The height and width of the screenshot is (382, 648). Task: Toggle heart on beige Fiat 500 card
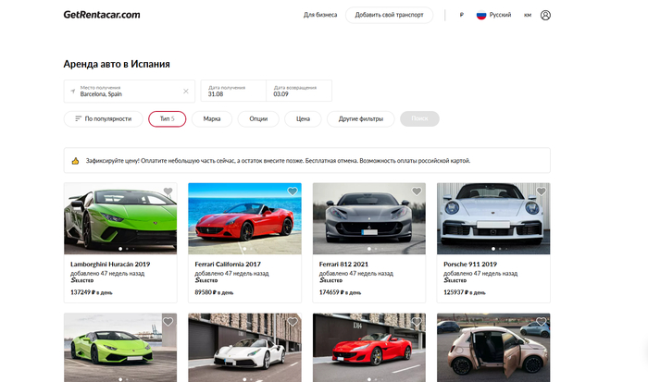tap(542, 321)
